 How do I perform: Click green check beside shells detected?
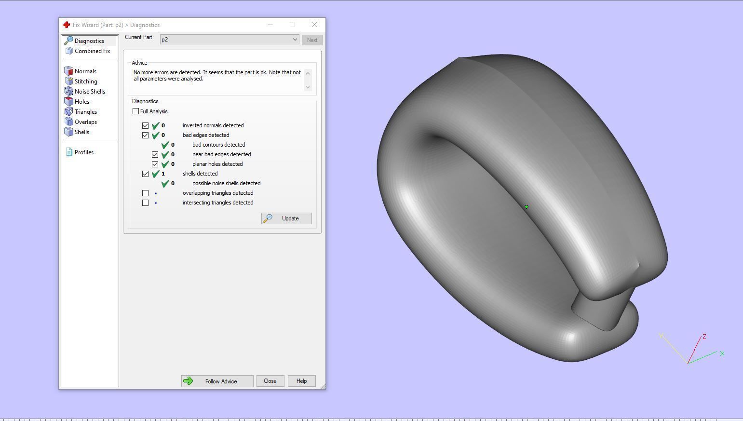pyautogui.click(x=155, y=174)
